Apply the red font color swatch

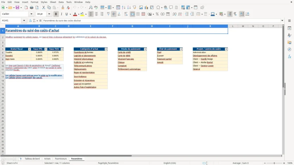coord(75,14)
